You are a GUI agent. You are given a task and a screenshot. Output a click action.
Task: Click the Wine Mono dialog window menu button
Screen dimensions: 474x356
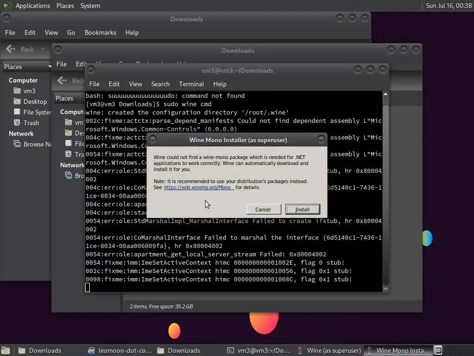pyautogui.click(x=153, y=139)
